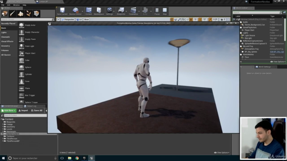The height and width of the screenshot is (161, 287).
Task: Open Source Control from the toolbar
Action: click(x=75, y=11)
